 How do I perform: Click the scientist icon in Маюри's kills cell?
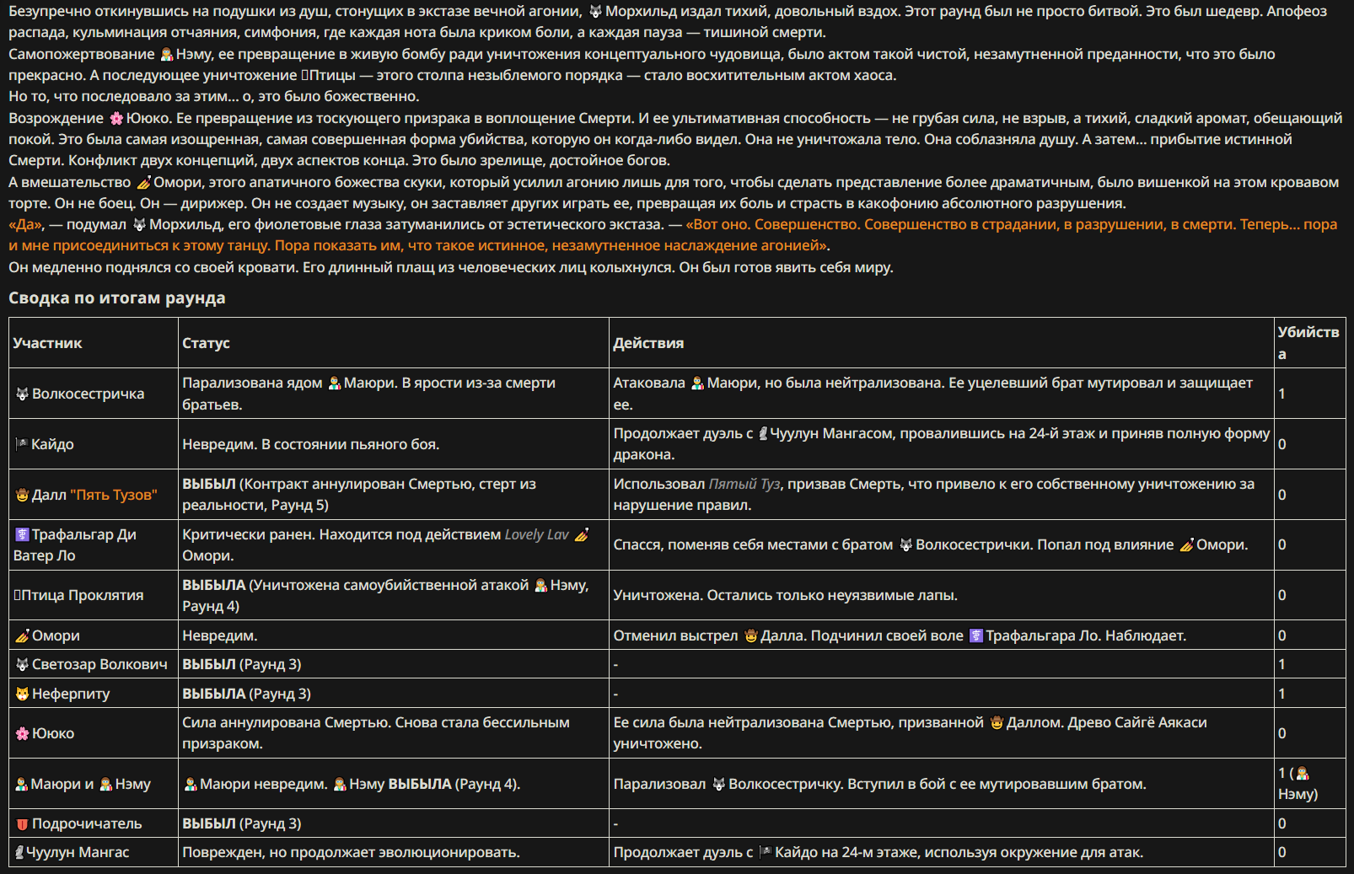[x=1302, y=773]
